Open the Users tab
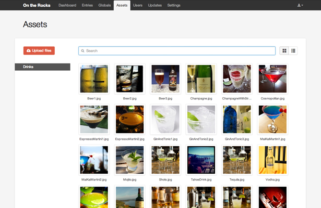 pos(138,5)
